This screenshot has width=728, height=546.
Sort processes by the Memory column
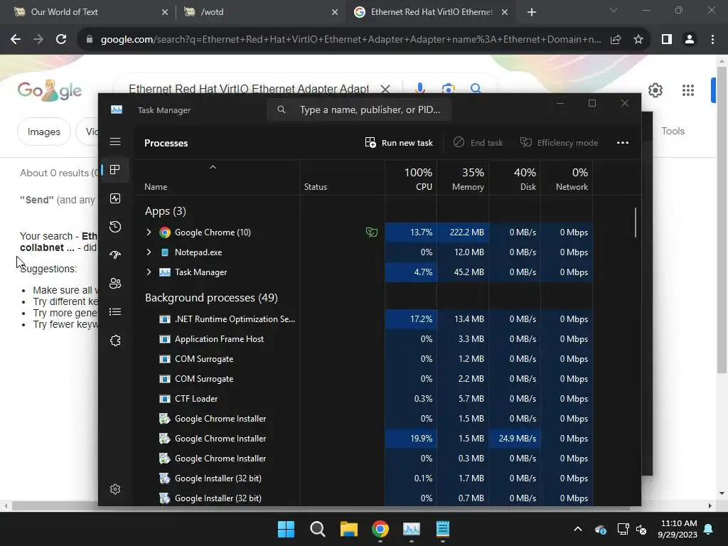click(x=463, y=178)
